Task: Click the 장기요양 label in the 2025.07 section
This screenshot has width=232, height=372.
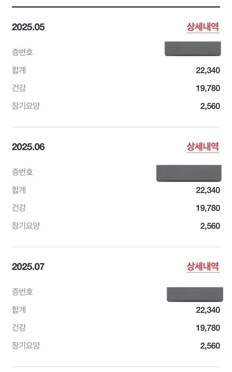Action: [x=26, y=345]
